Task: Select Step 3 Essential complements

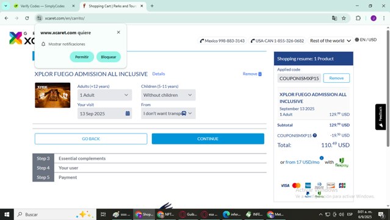Action: pyautogui.click(x=150, y=158)
